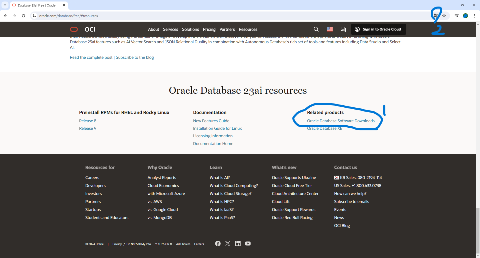
Task: Click Ad Choices footer link
Action: (x=183, y=244)
